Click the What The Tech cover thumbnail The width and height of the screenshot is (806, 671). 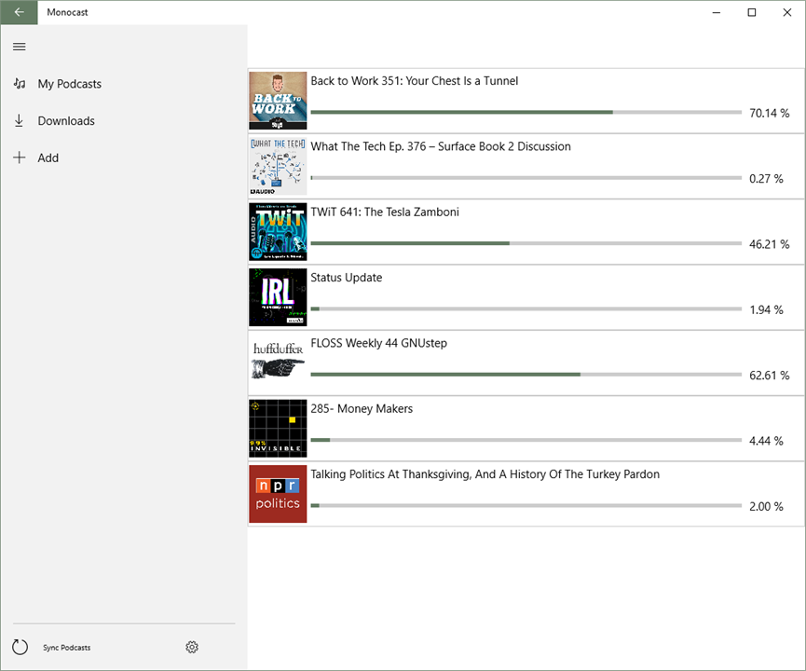point(278,166)
